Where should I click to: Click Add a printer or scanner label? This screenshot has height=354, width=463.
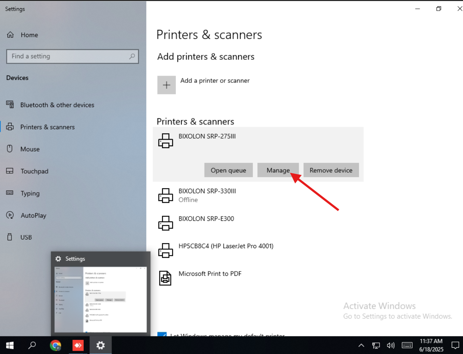[215, 81]
